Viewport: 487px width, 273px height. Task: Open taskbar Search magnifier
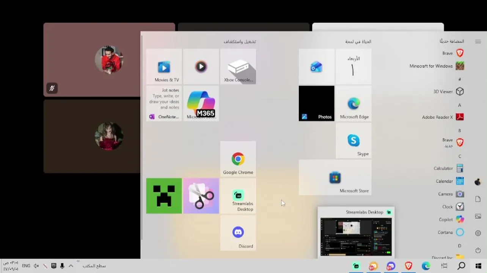(x=461, y=266)
